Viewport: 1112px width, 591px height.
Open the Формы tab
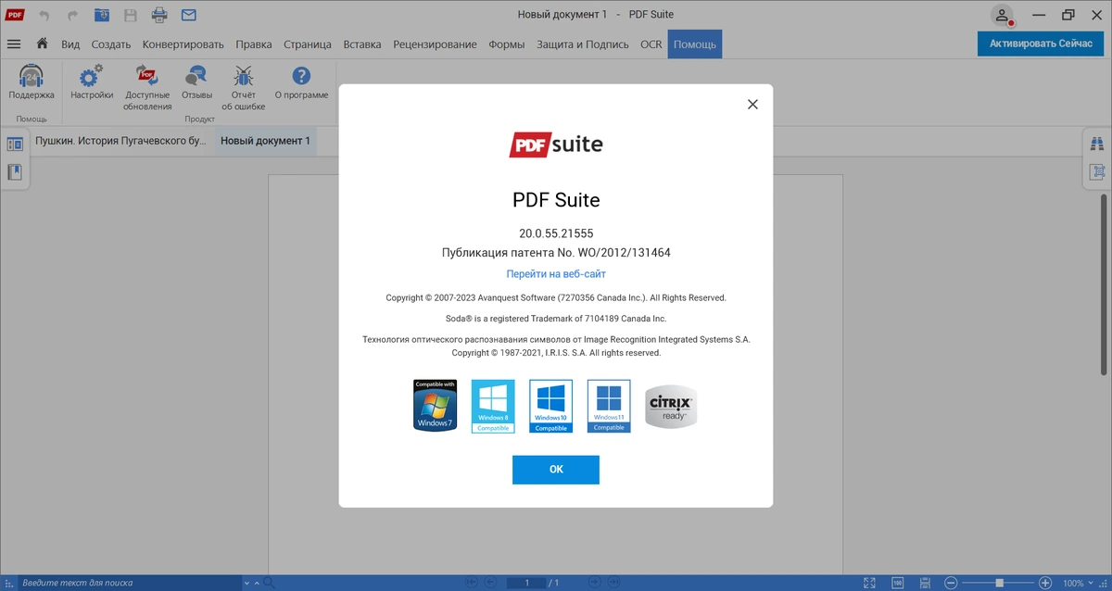click(x=507, y=44)
